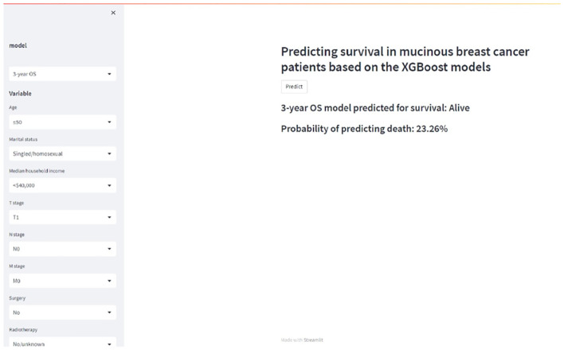564x357 pixels.
Task: Close the sidebar with the X icon
Action: 113,13
